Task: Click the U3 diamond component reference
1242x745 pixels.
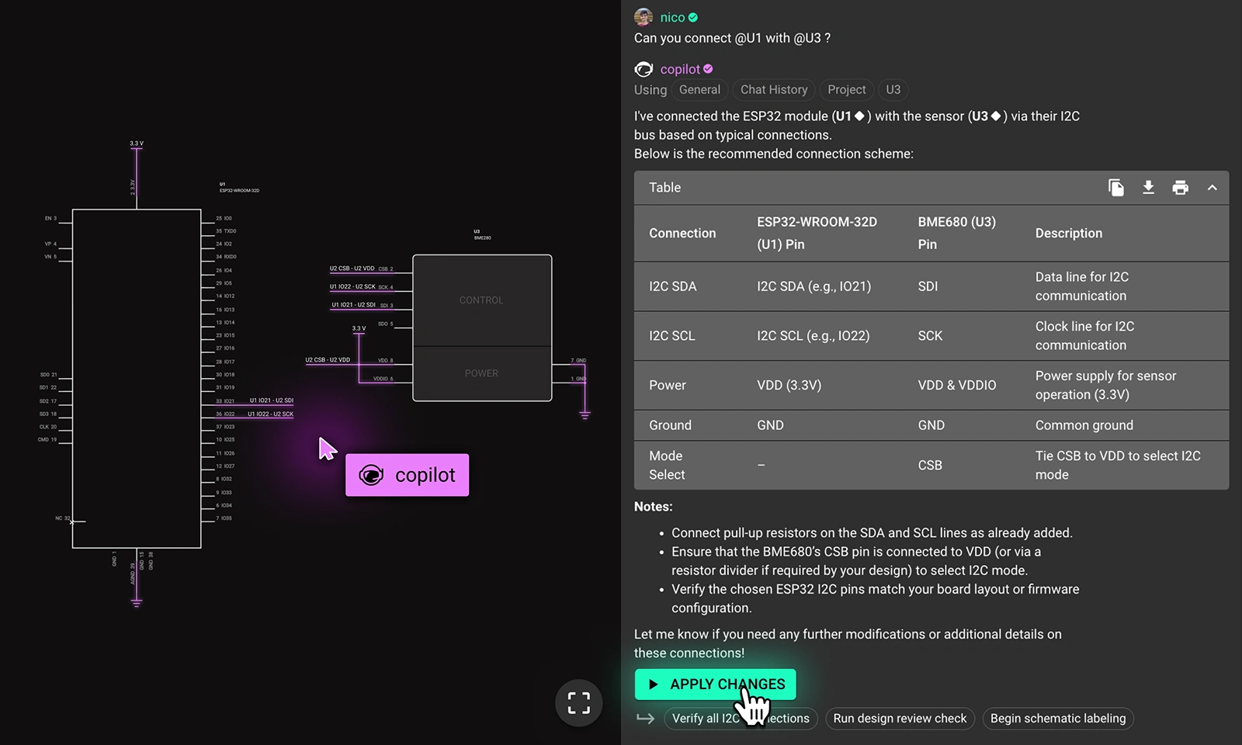Action: coord(987,116)
